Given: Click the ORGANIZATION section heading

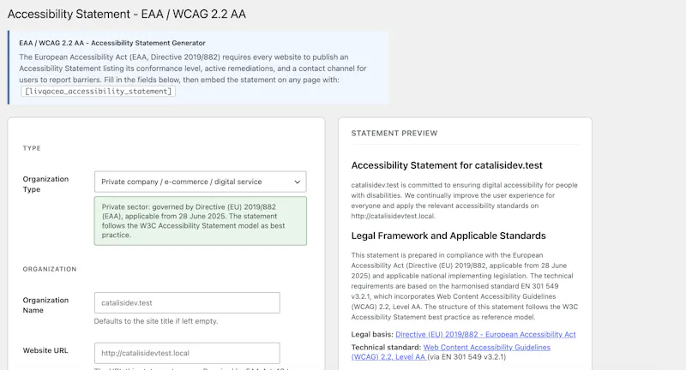Looking at the screenshot, I should (x=50, y=269).
